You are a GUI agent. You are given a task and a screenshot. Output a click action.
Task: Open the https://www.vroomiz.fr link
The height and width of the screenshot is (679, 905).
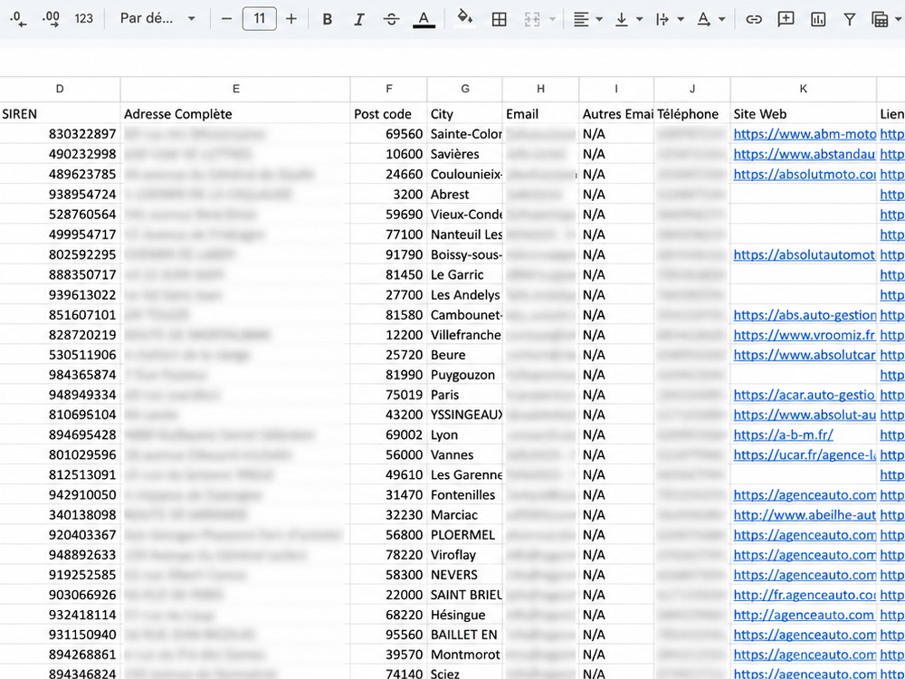[x=805, y=335]
